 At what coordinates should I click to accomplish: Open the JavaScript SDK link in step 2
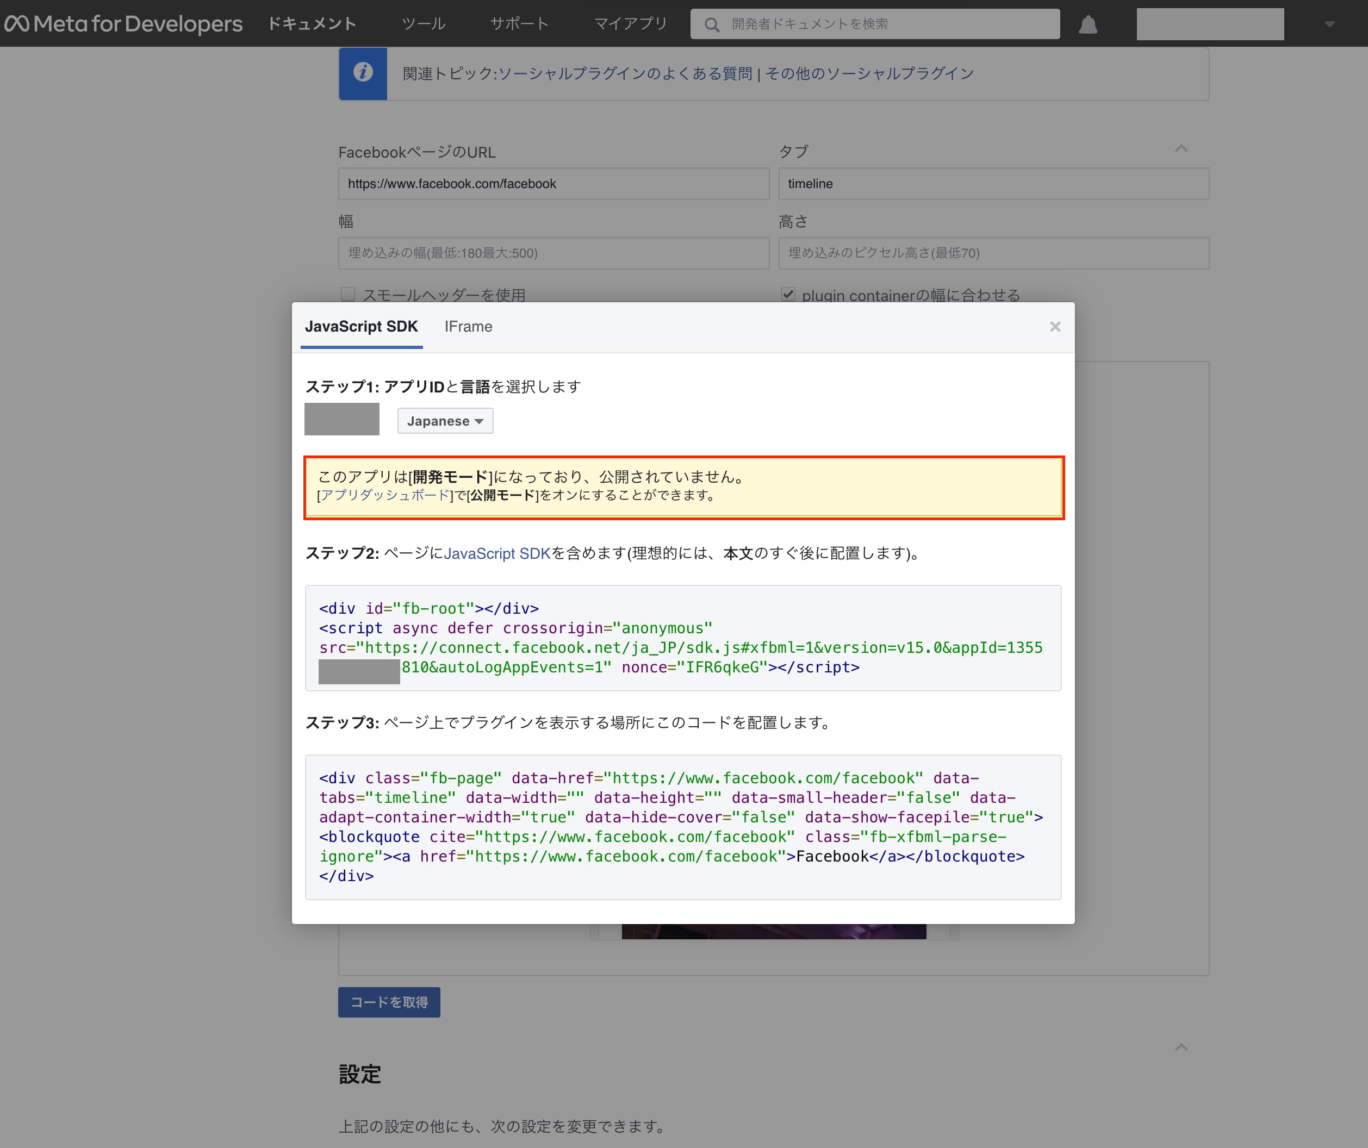tap(497, 553)
